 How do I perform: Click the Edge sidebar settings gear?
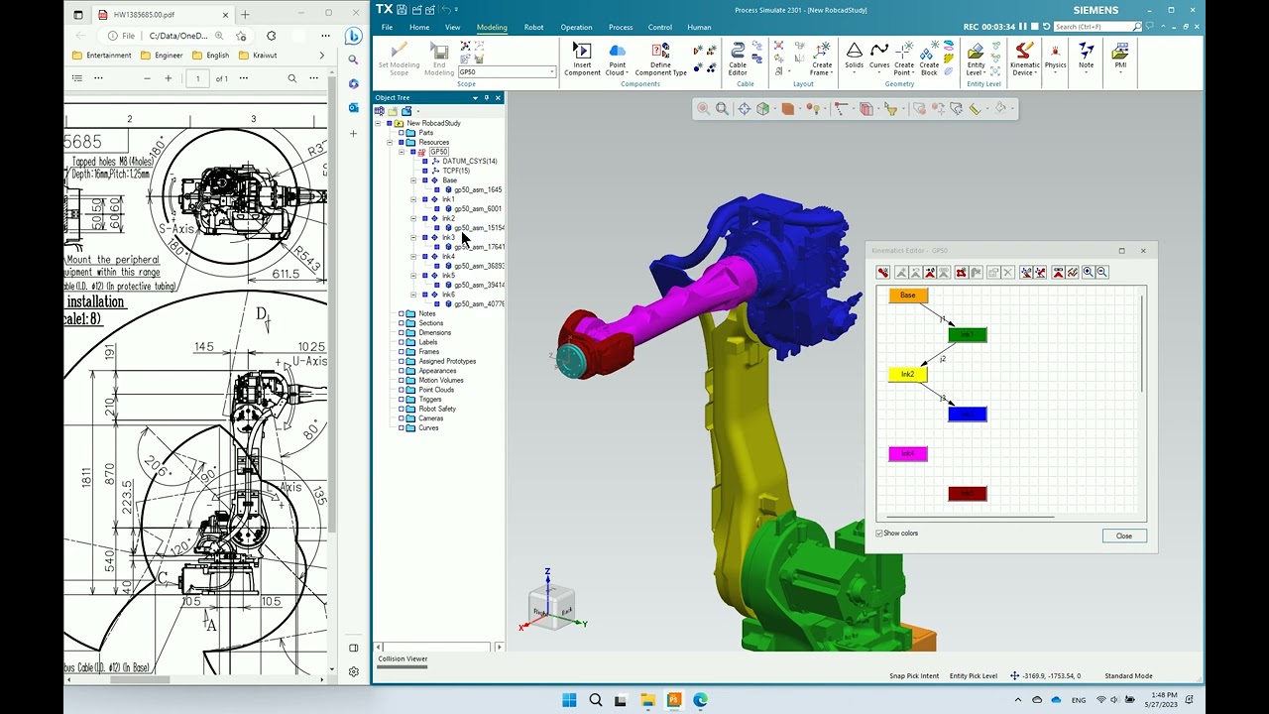[x=354, y=671]
